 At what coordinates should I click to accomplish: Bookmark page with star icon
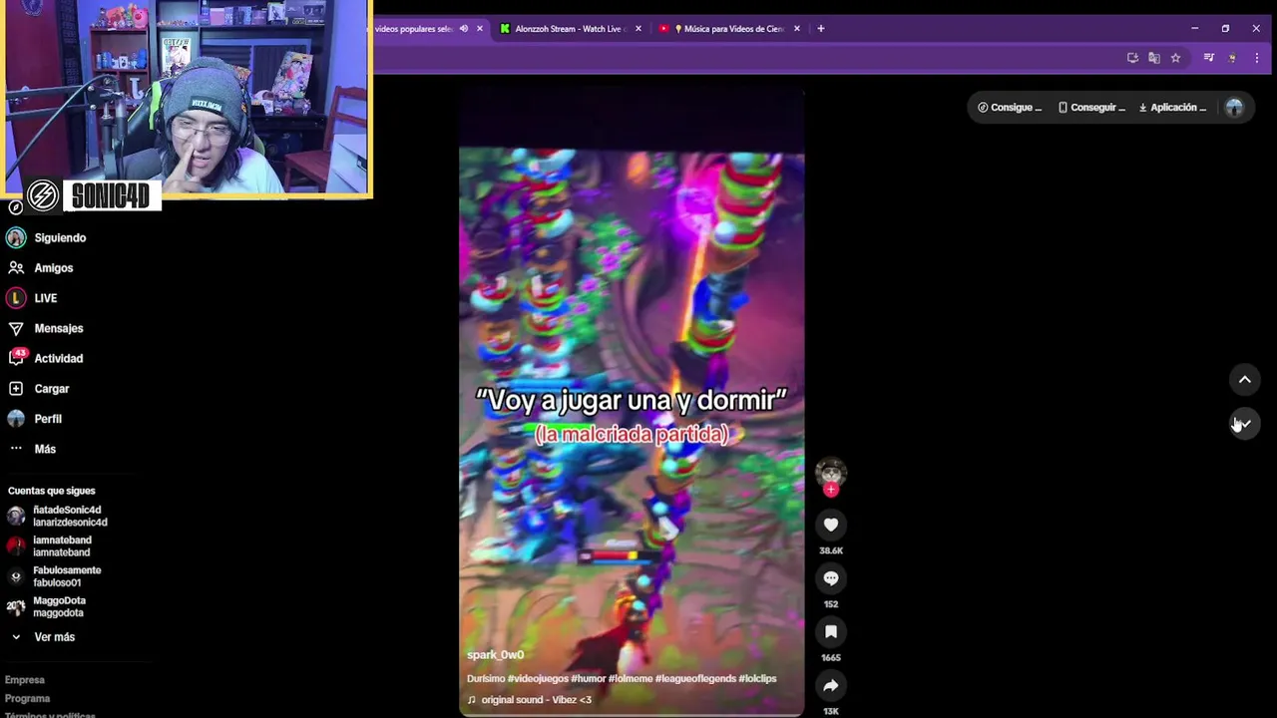1175,58
